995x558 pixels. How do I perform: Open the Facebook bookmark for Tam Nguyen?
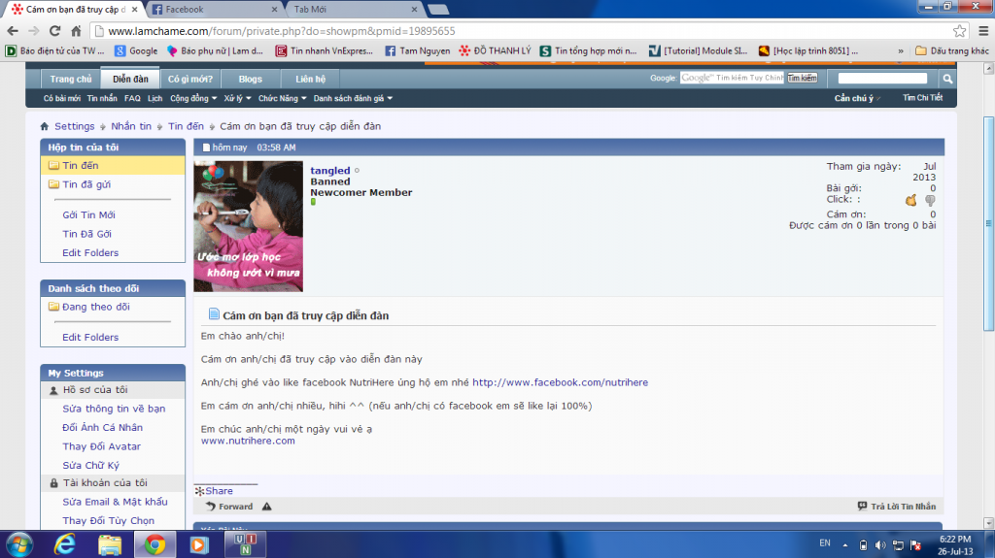click(x=418, y=50)
